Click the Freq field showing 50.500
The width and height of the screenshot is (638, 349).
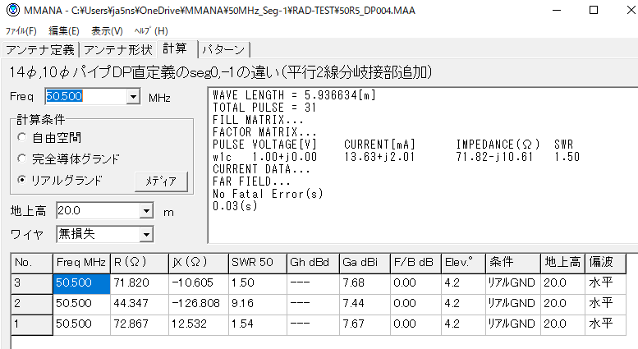click(85, 97)
